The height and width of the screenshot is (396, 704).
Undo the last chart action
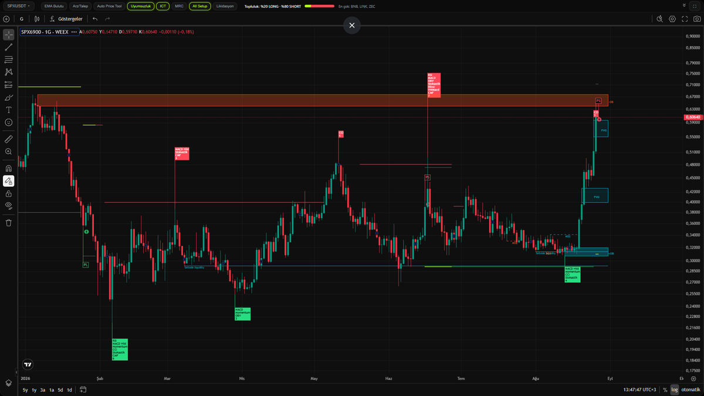tap(96, 19)
